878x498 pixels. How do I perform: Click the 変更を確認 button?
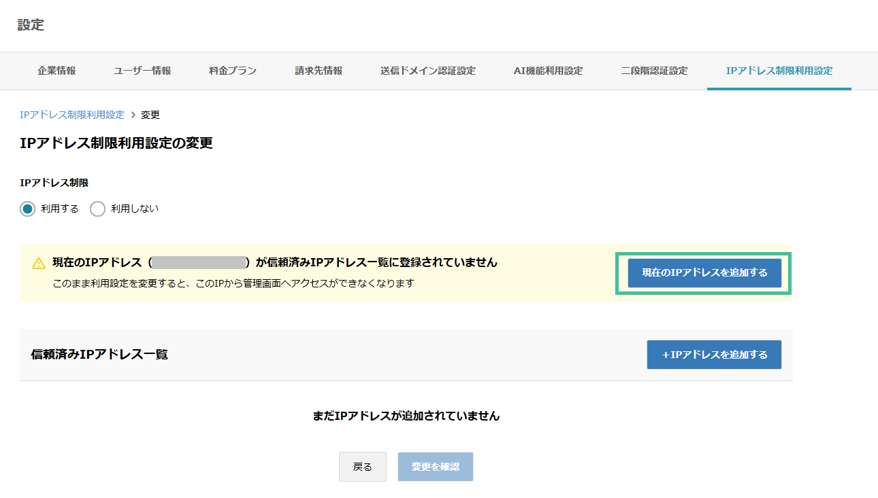(x=435, y=467)
